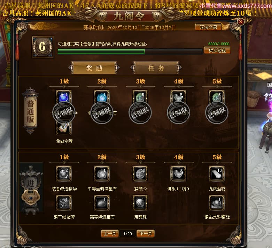Viewport: 272px width, 248px height.
Task: Click the 九阁圣物 item icon
Action: click(x=217, y=174)
